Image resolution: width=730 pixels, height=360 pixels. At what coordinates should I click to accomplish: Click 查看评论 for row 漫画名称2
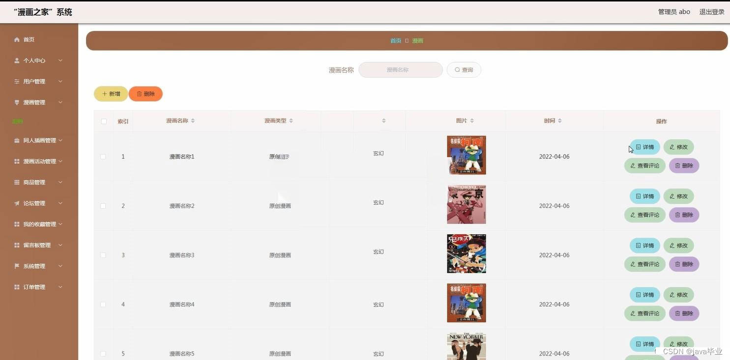point(645,215)
